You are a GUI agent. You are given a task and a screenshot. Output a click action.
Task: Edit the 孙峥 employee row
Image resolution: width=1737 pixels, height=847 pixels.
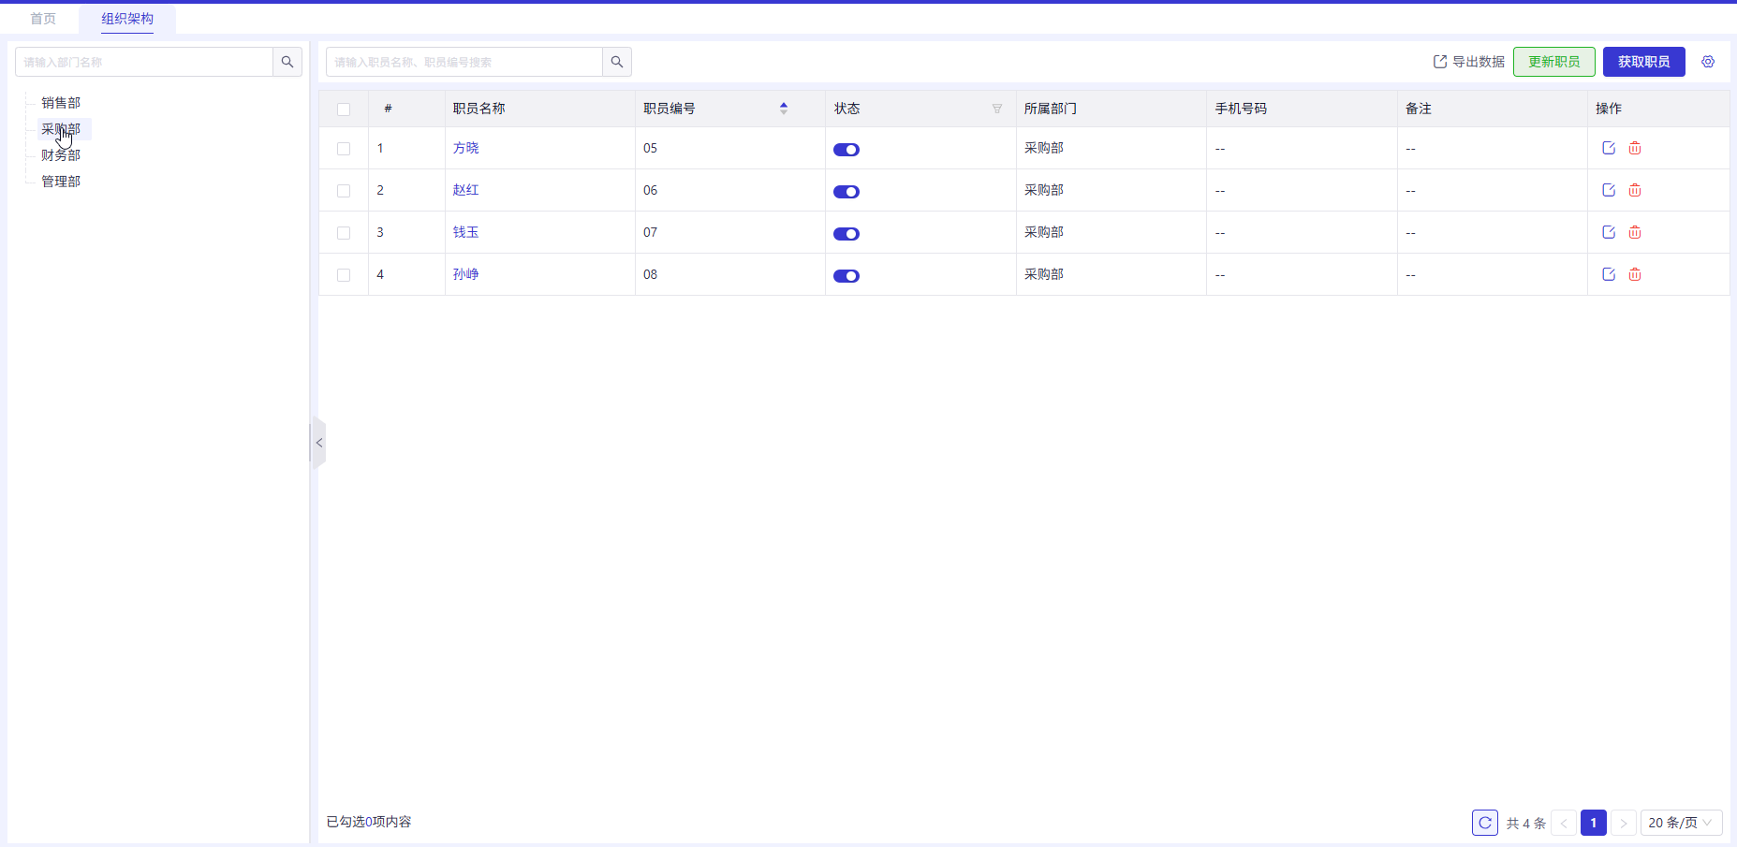(1609, 274)
